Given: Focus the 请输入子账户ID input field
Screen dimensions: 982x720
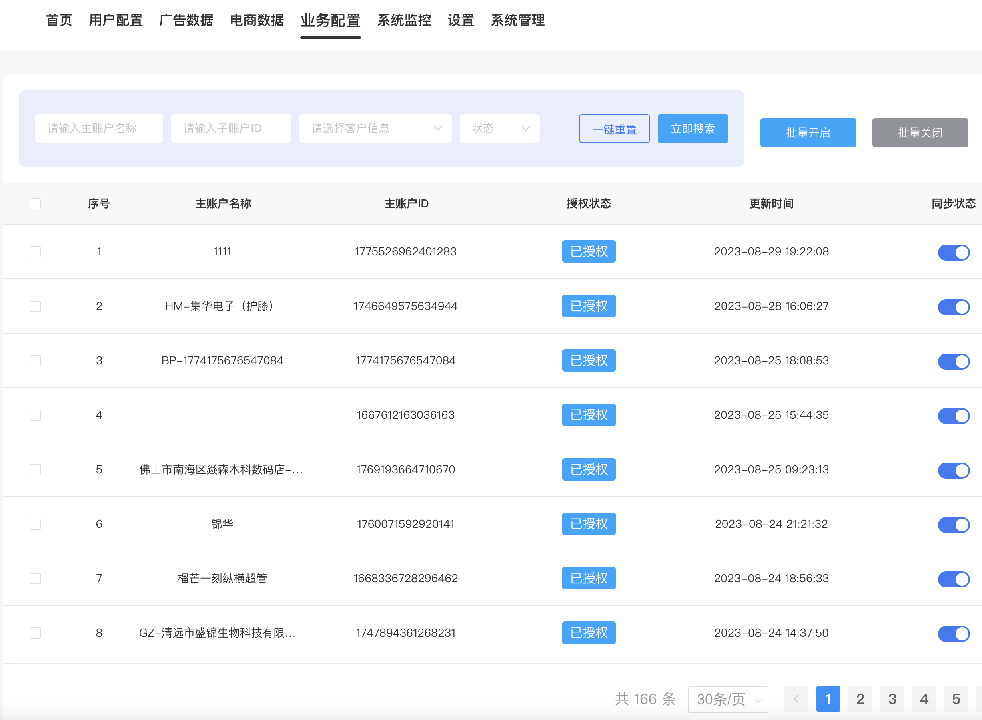Looking at the screenshot, I should click(x=231, y=129).
